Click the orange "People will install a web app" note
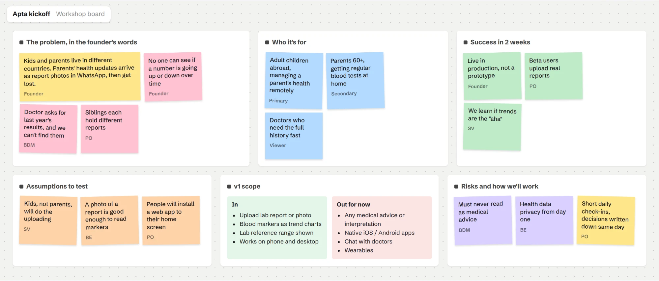 click(171, 220)
